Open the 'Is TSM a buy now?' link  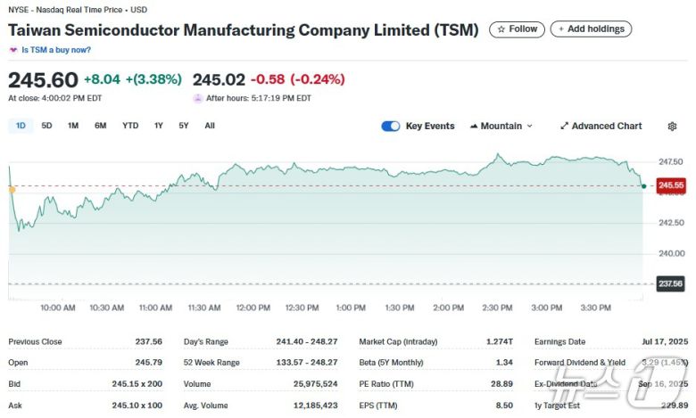coord(56,50)
